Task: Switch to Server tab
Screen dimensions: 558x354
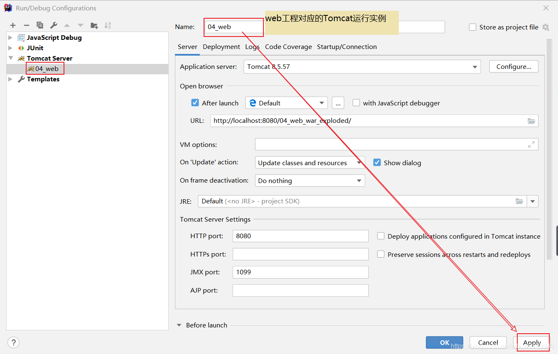Action: (x=187, y=47)
